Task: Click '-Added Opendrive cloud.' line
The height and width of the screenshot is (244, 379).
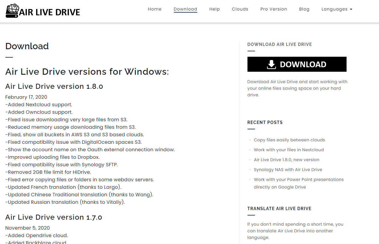Action: (x=37, y=235)
